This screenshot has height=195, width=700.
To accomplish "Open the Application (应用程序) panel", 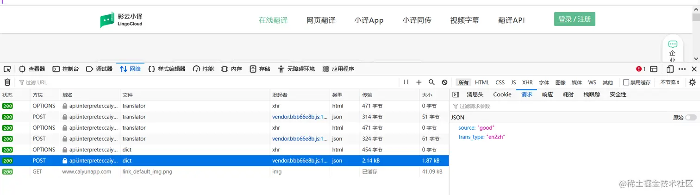I will click(x=338, y=69).
